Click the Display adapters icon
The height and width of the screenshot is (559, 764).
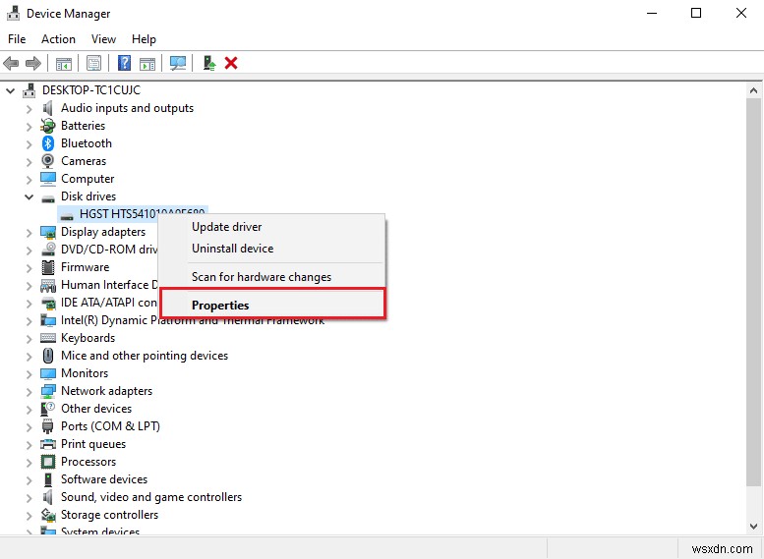[x=48, y=232]
